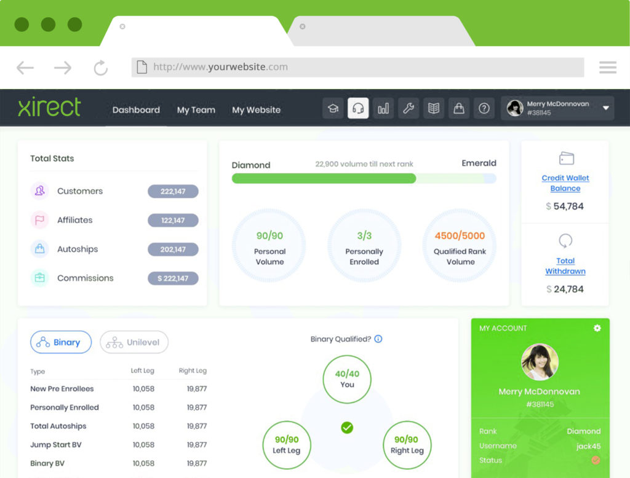The width and height of the screenshot is (630, 478).
Task: Click the Commissions badge $ 222,147
Action: 173,278
